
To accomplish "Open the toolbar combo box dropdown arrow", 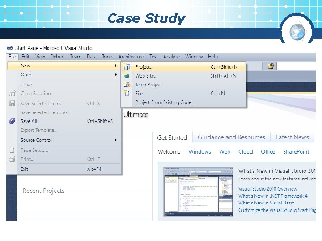I will [x=260, y=66].
